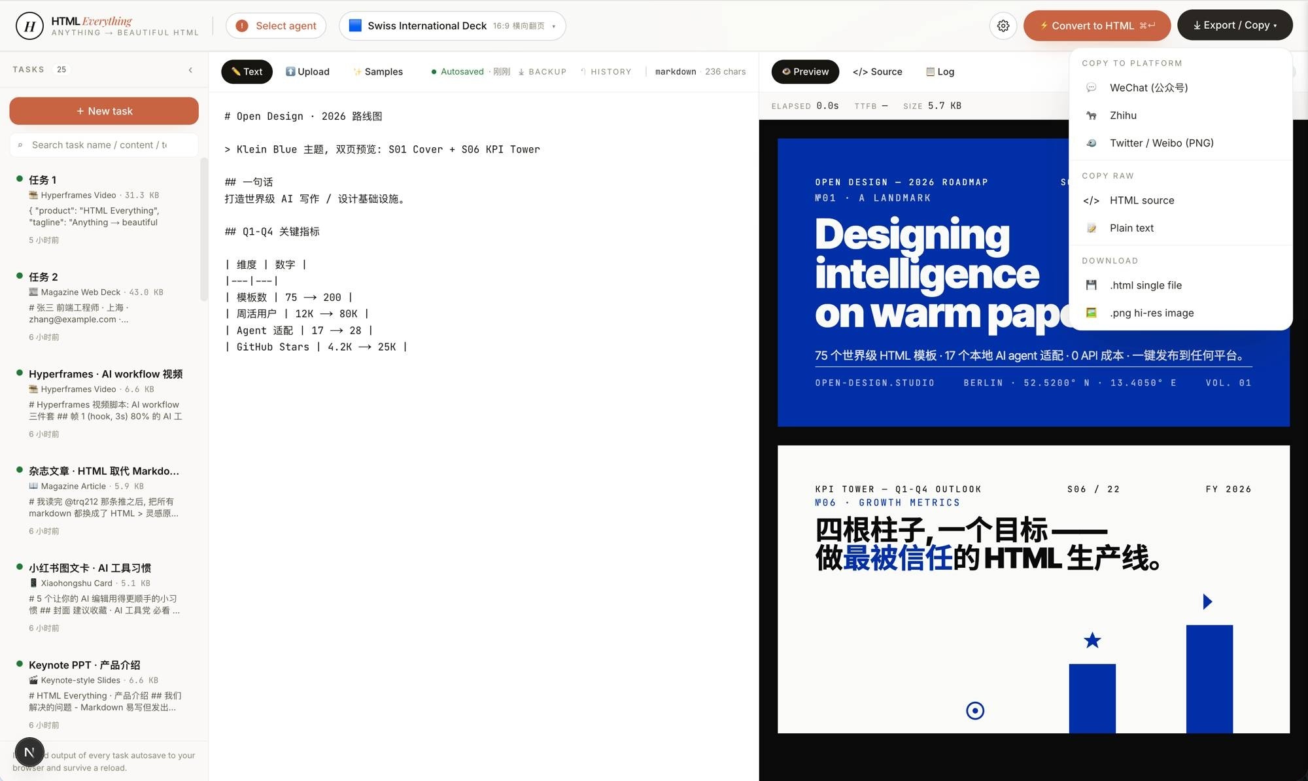This screenshot has width=1308, height=781.
Task: Click the WeChat platform icon
Action: (x=1091, y=88)
